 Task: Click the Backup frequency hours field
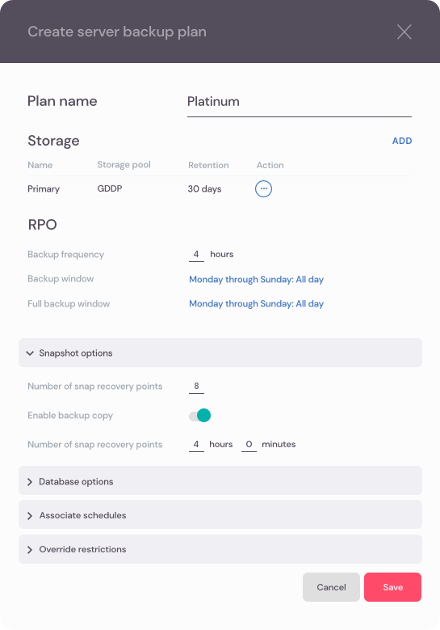(x=196, y=254)
